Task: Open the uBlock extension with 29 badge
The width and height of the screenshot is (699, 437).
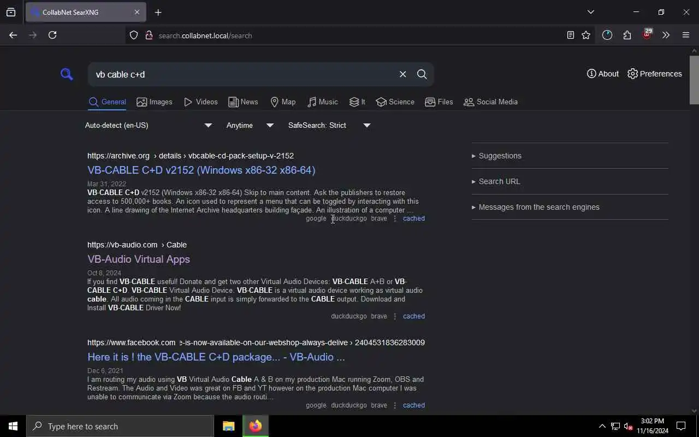Action: pos(647,34)
